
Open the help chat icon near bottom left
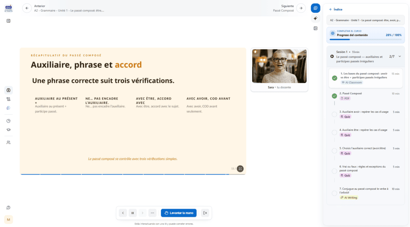(9, 208)
